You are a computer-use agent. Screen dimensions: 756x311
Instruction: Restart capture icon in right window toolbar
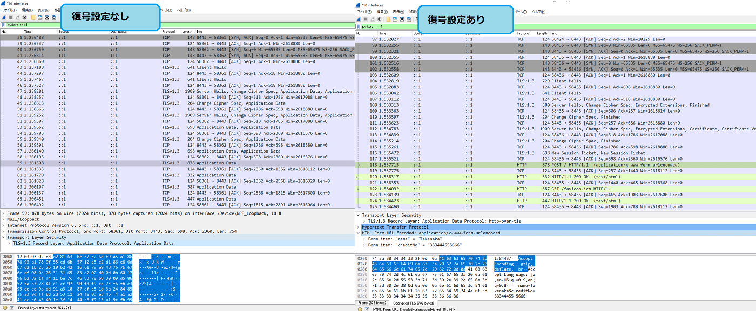click(373, 19)
